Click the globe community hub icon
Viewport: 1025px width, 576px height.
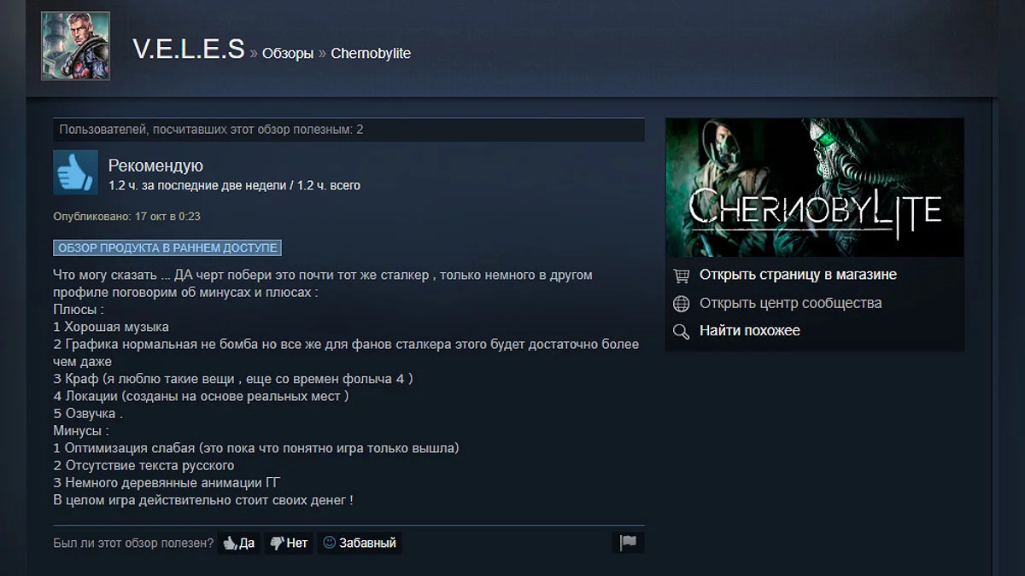pyautogui.click(x=681, y=304)
